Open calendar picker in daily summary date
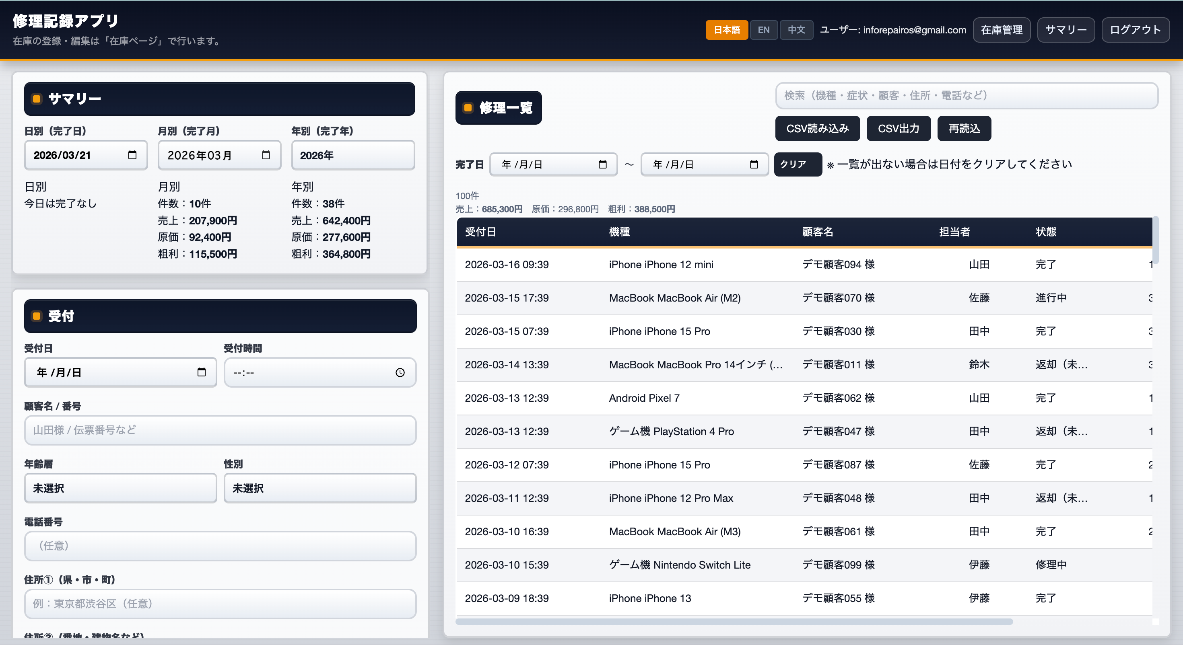This screenshot has height=645, width=1183. click(x=132, y=155)
